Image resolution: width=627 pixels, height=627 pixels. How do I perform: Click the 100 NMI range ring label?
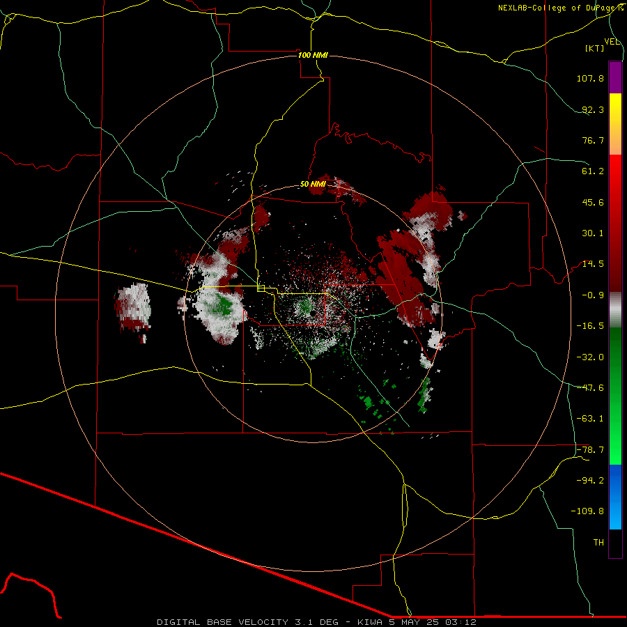tap(313, 55)
